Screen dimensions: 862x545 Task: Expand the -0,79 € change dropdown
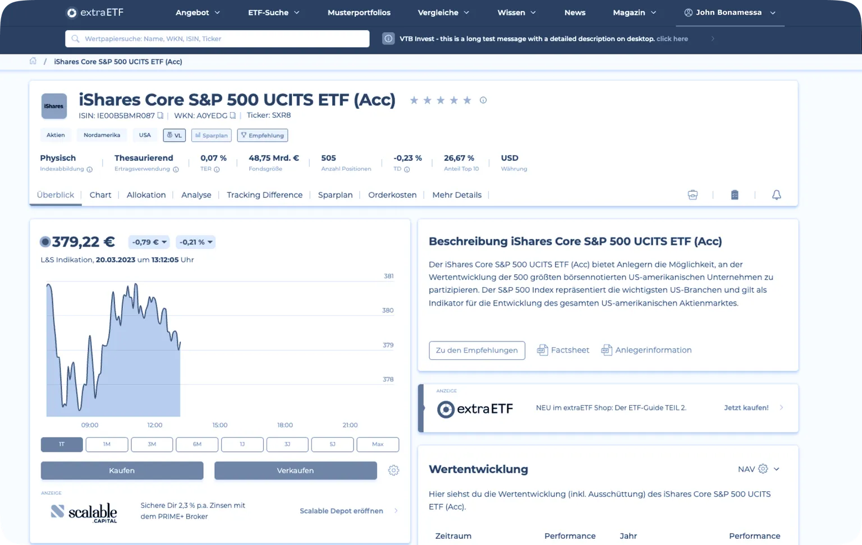pyautogui.click(x=149, y=242)
